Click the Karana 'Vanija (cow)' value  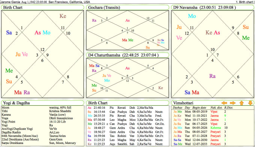[x=57, y=115]
